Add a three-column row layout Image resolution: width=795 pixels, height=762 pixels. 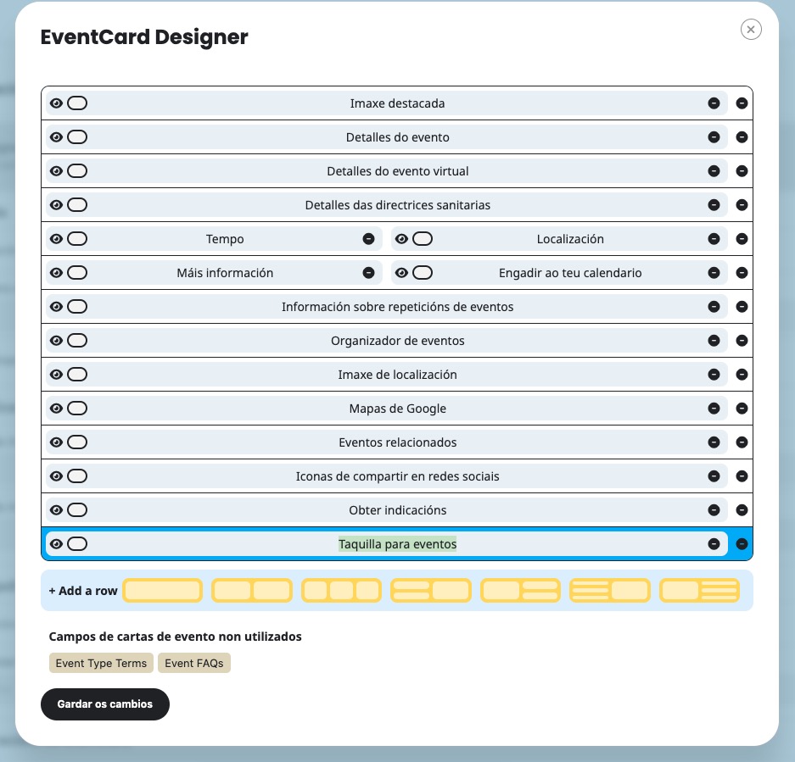tap(341, 591)
